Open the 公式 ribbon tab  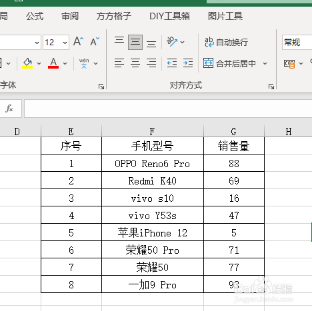pos(35,17)
